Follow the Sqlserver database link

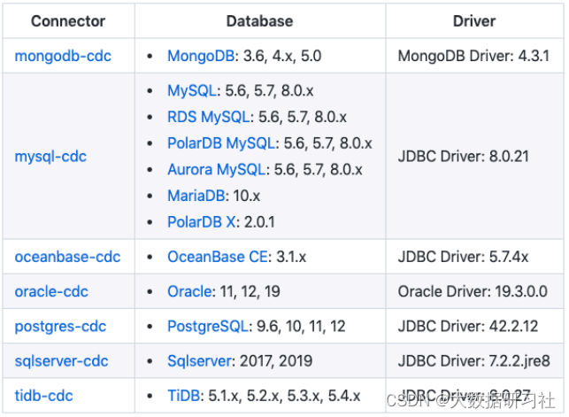click(200, 361)
